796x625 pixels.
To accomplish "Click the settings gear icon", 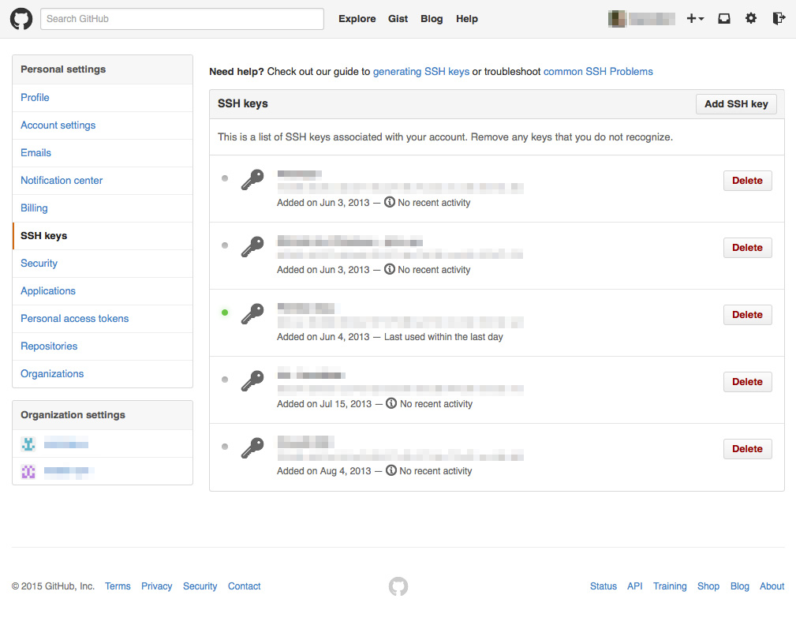I will coord(750,17).
